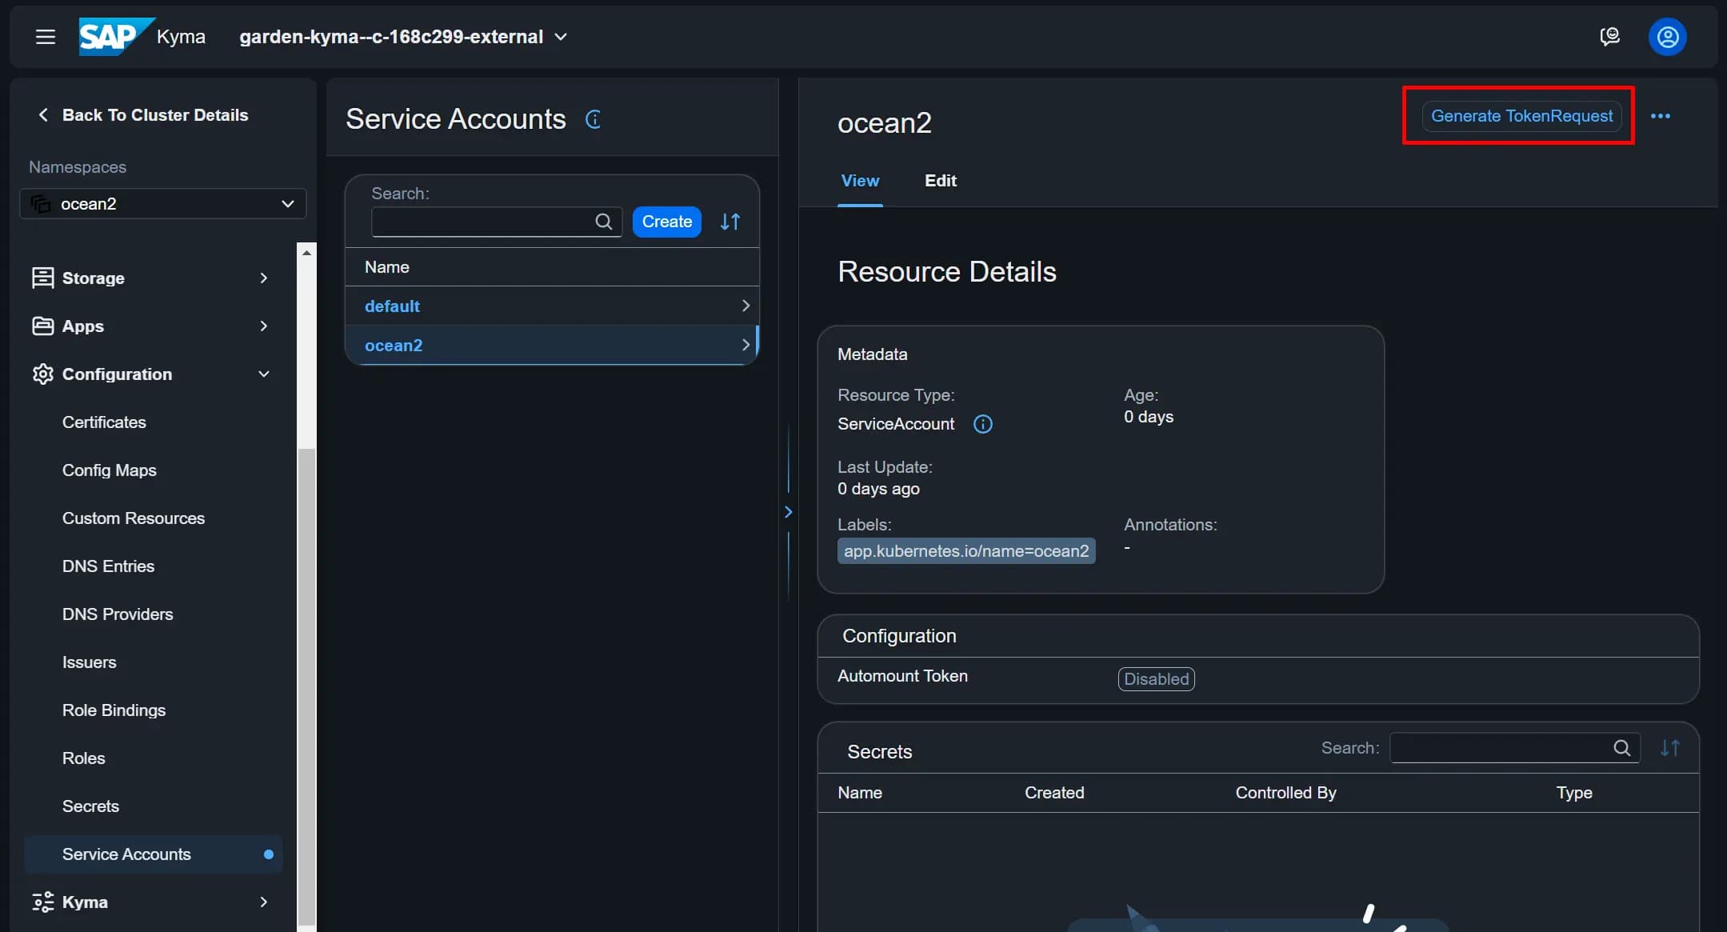Click the Secrets table sort icon
Viewport: 1727px width, 932px height.
coord(1670,748)
